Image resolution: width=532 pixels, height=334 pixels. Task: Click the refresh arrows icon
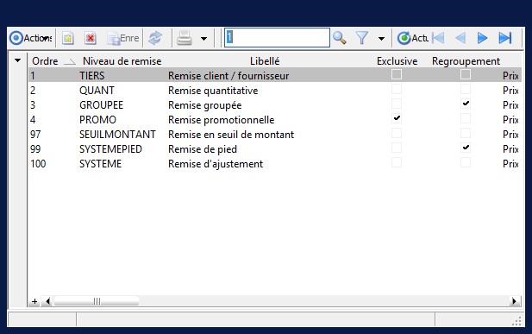tap(155, 38)
